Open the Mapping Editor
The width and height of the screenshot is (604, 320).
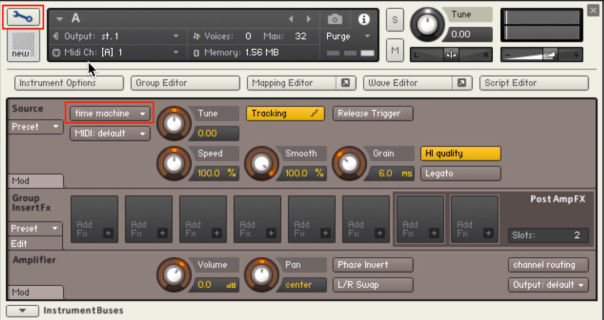[x=292, y=83]
